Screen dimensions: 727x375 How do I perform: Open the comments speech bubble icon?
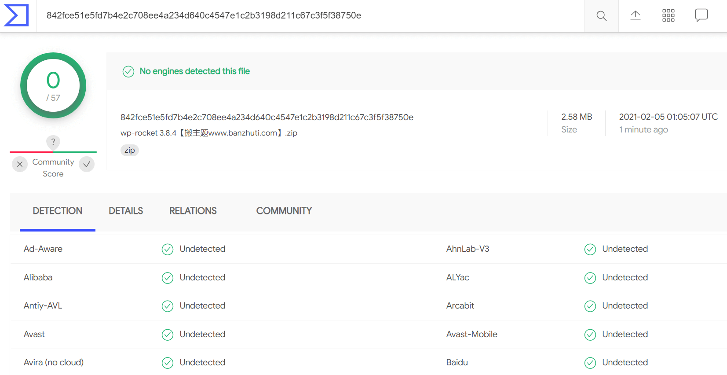pos(701,15)
